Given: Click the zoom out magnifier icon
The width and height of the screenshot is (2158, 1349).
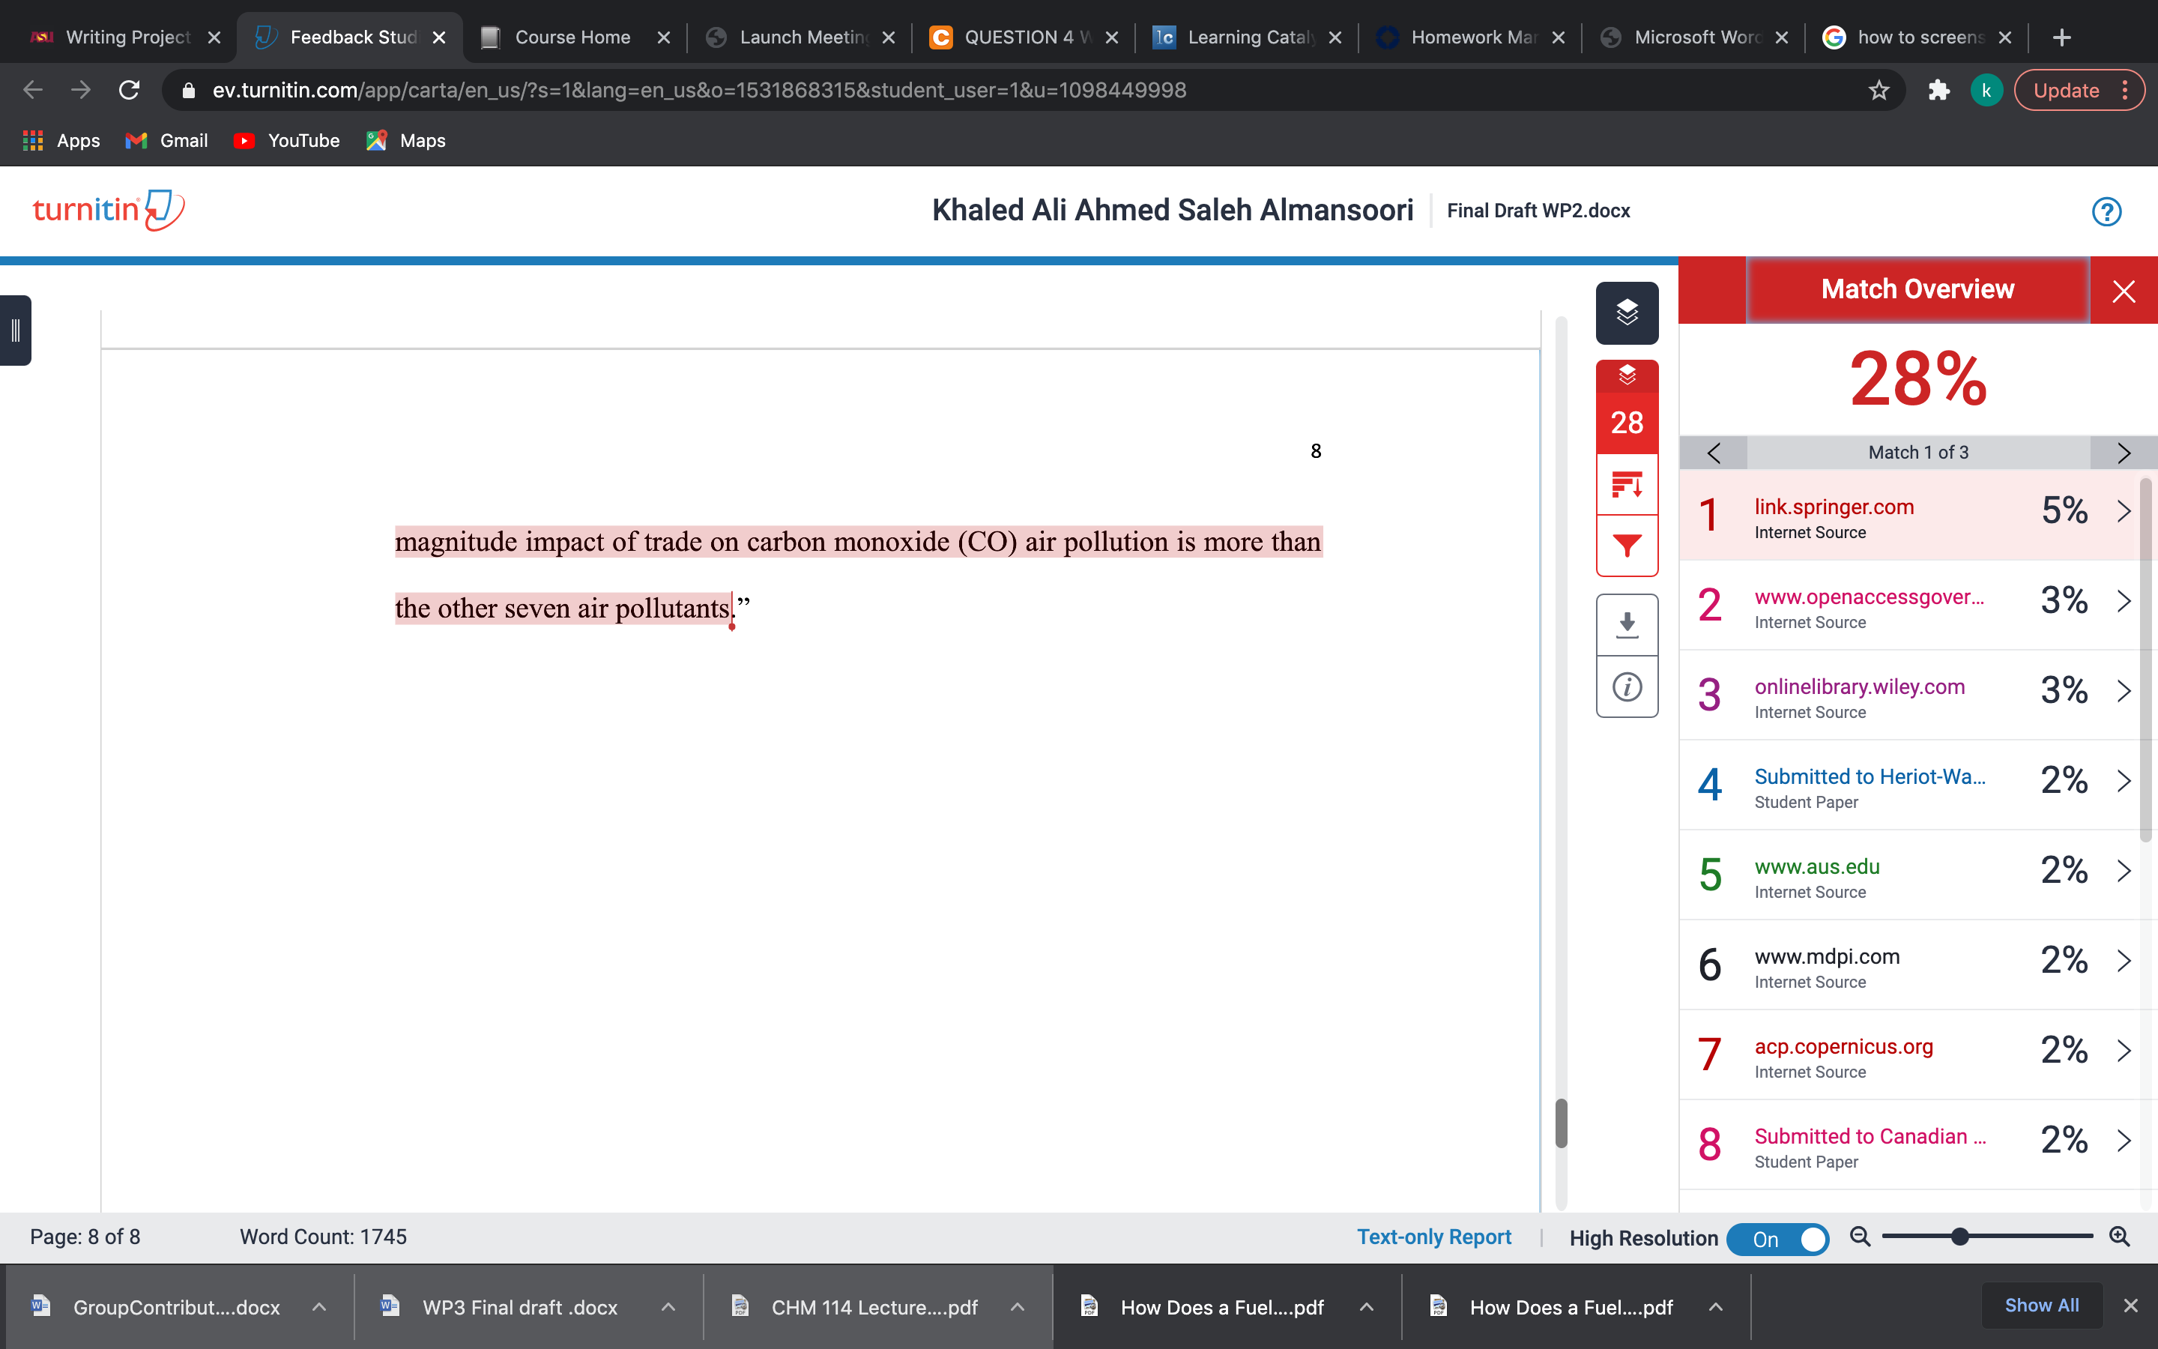Looking at the screenshot, I should point(1859,1237).
